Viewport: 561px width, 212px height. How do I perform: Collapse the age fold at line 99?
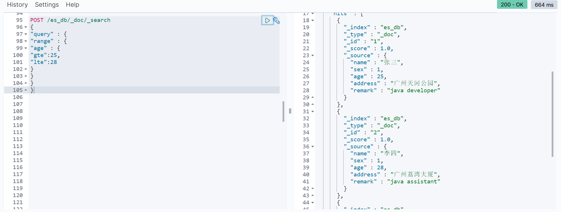tap(26, 48)
